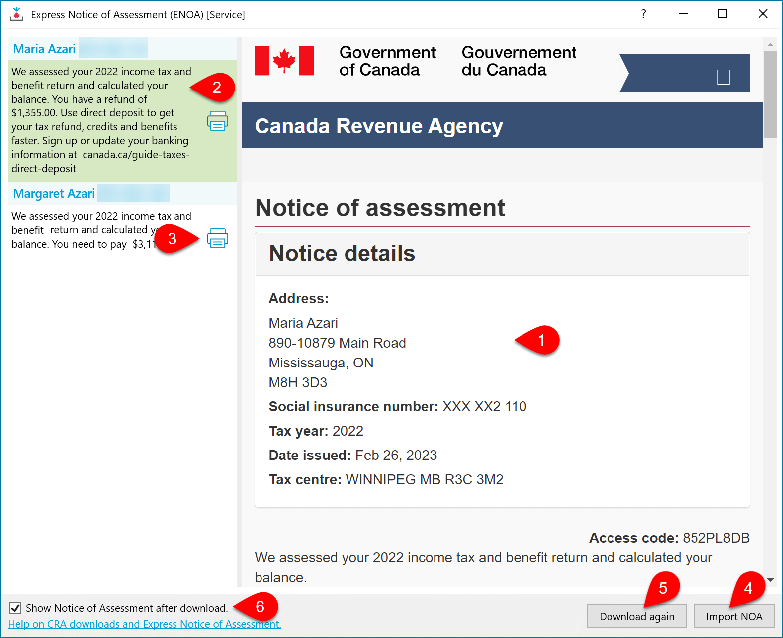Click 'Date issued: Feb 26, 2023'
The image size is (783, 638).
click(353, 455)
